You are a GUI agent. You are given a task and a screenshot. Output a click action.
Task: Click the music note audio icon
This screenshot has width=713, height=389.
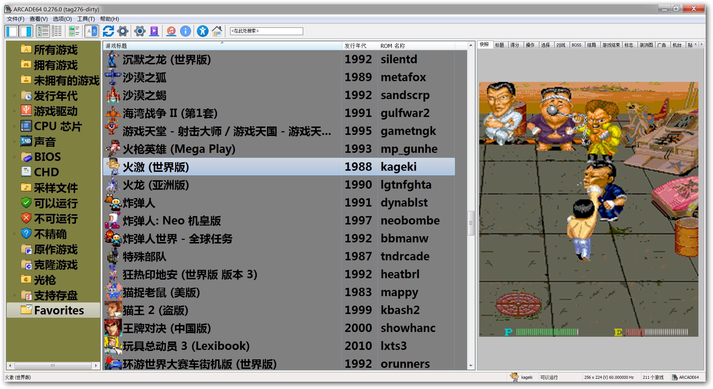[x=171, y=31]
